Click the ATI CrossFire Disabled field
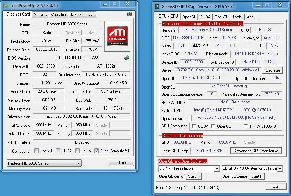Screen dimensions: 291x196 82,142
